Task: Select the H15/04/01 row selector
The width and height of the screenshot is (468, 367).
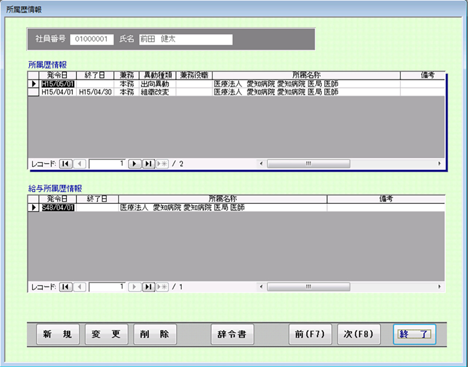Action: tap(34, 92)
